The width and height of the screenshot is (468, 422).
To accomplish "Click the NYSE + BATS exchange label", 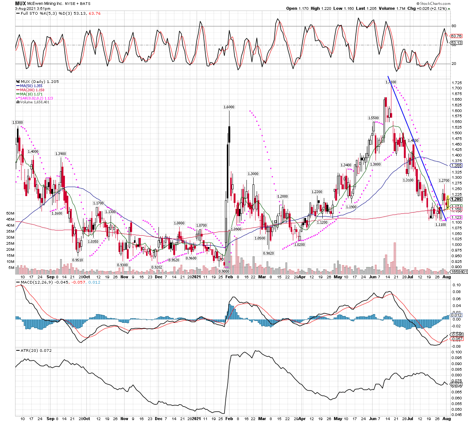I will (79, 3).
